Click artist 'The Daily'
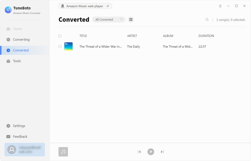251x161 pixels. coord(134,47)
